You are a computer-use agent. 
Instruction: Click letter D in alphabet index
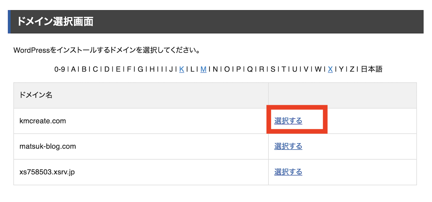[x=107, y=69]
